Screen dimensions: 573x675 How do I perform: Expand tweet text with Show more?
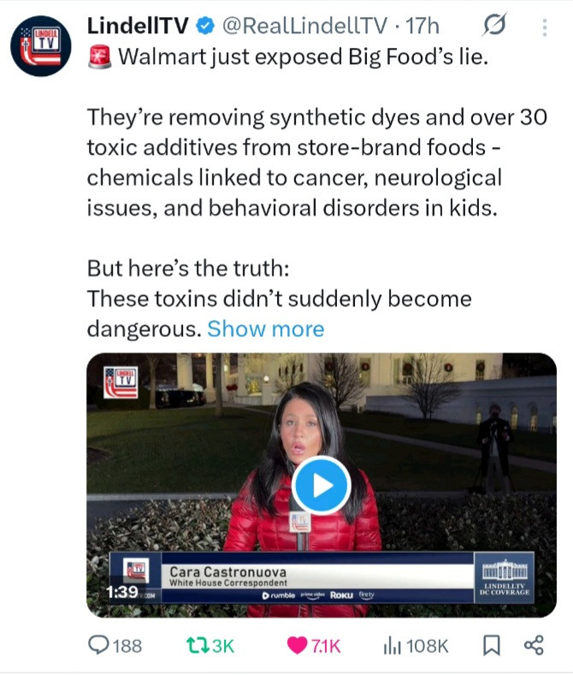[266, 329]
